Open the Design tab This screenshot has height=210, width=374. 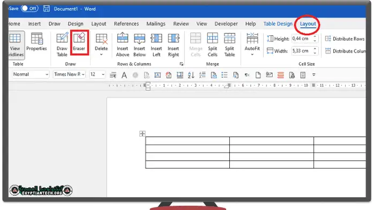tap(76, 24)
